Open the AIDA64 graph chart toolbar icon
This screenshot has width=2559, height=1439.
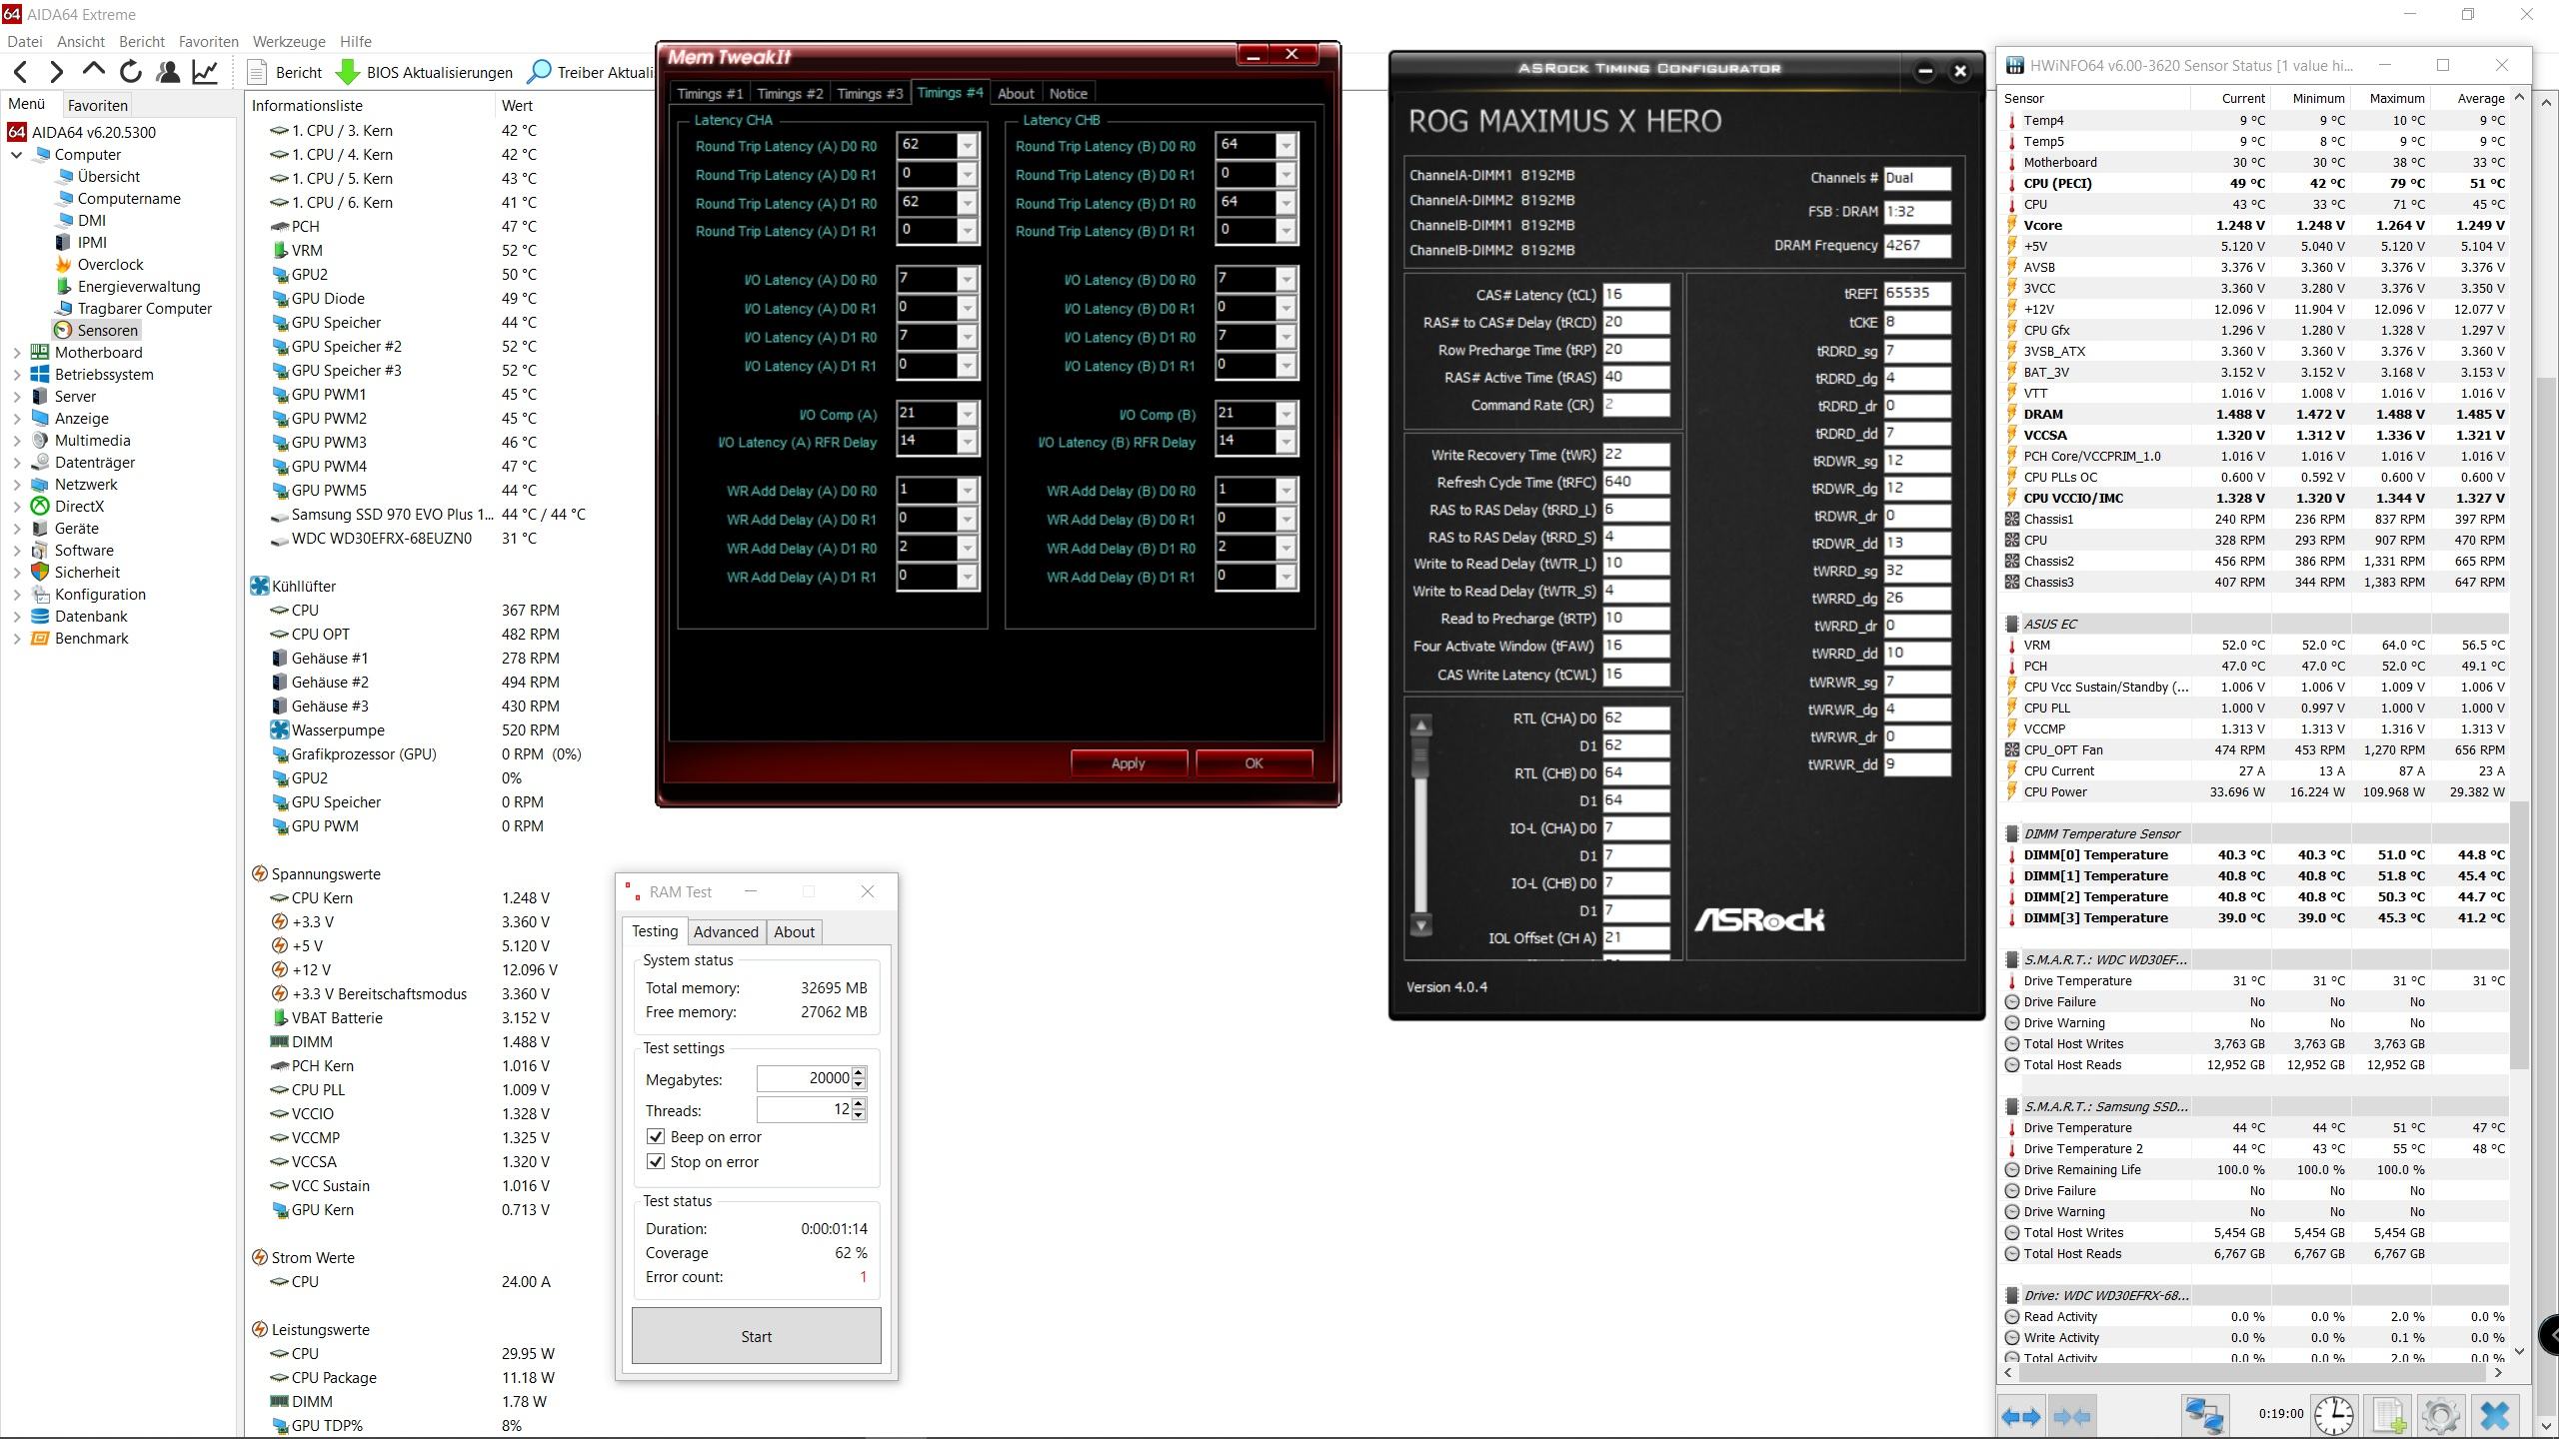pos(206,72)
